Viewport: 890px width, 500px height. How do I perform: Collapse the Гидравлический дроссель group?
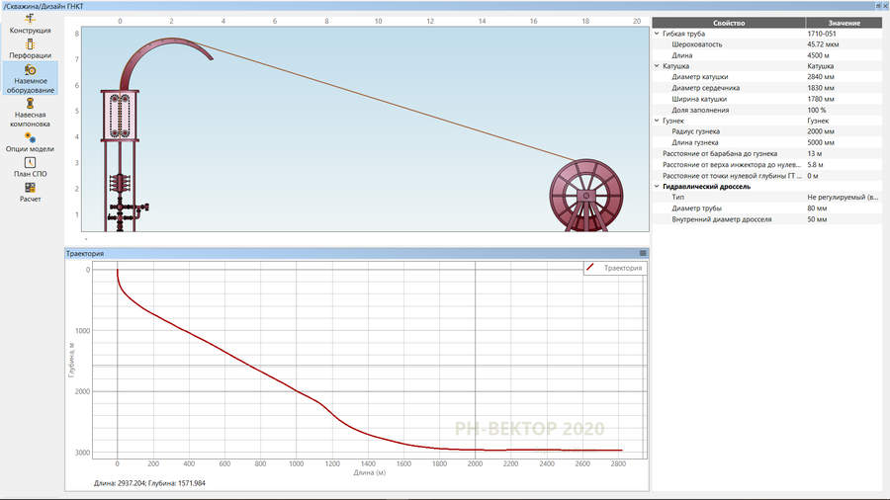click(657, 186)
